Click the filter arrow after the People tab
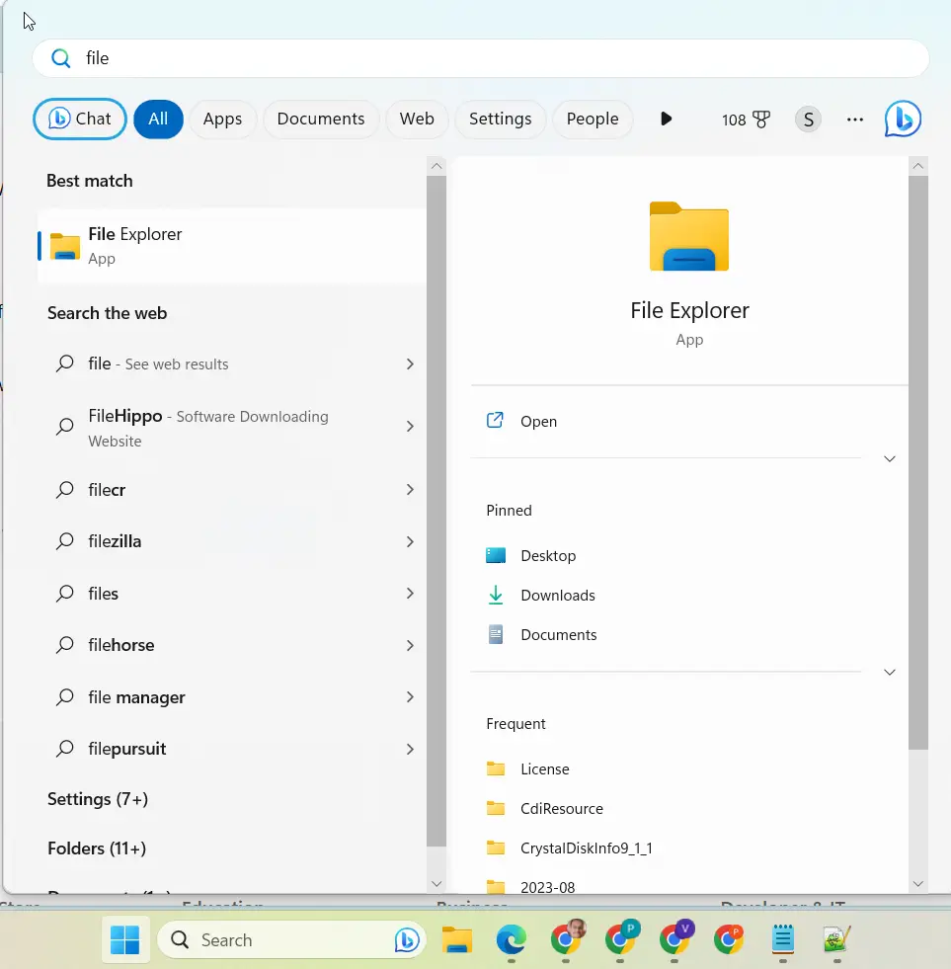Viewport: 951px width, 969px height. pyautogui.click(x=666, y=119)
